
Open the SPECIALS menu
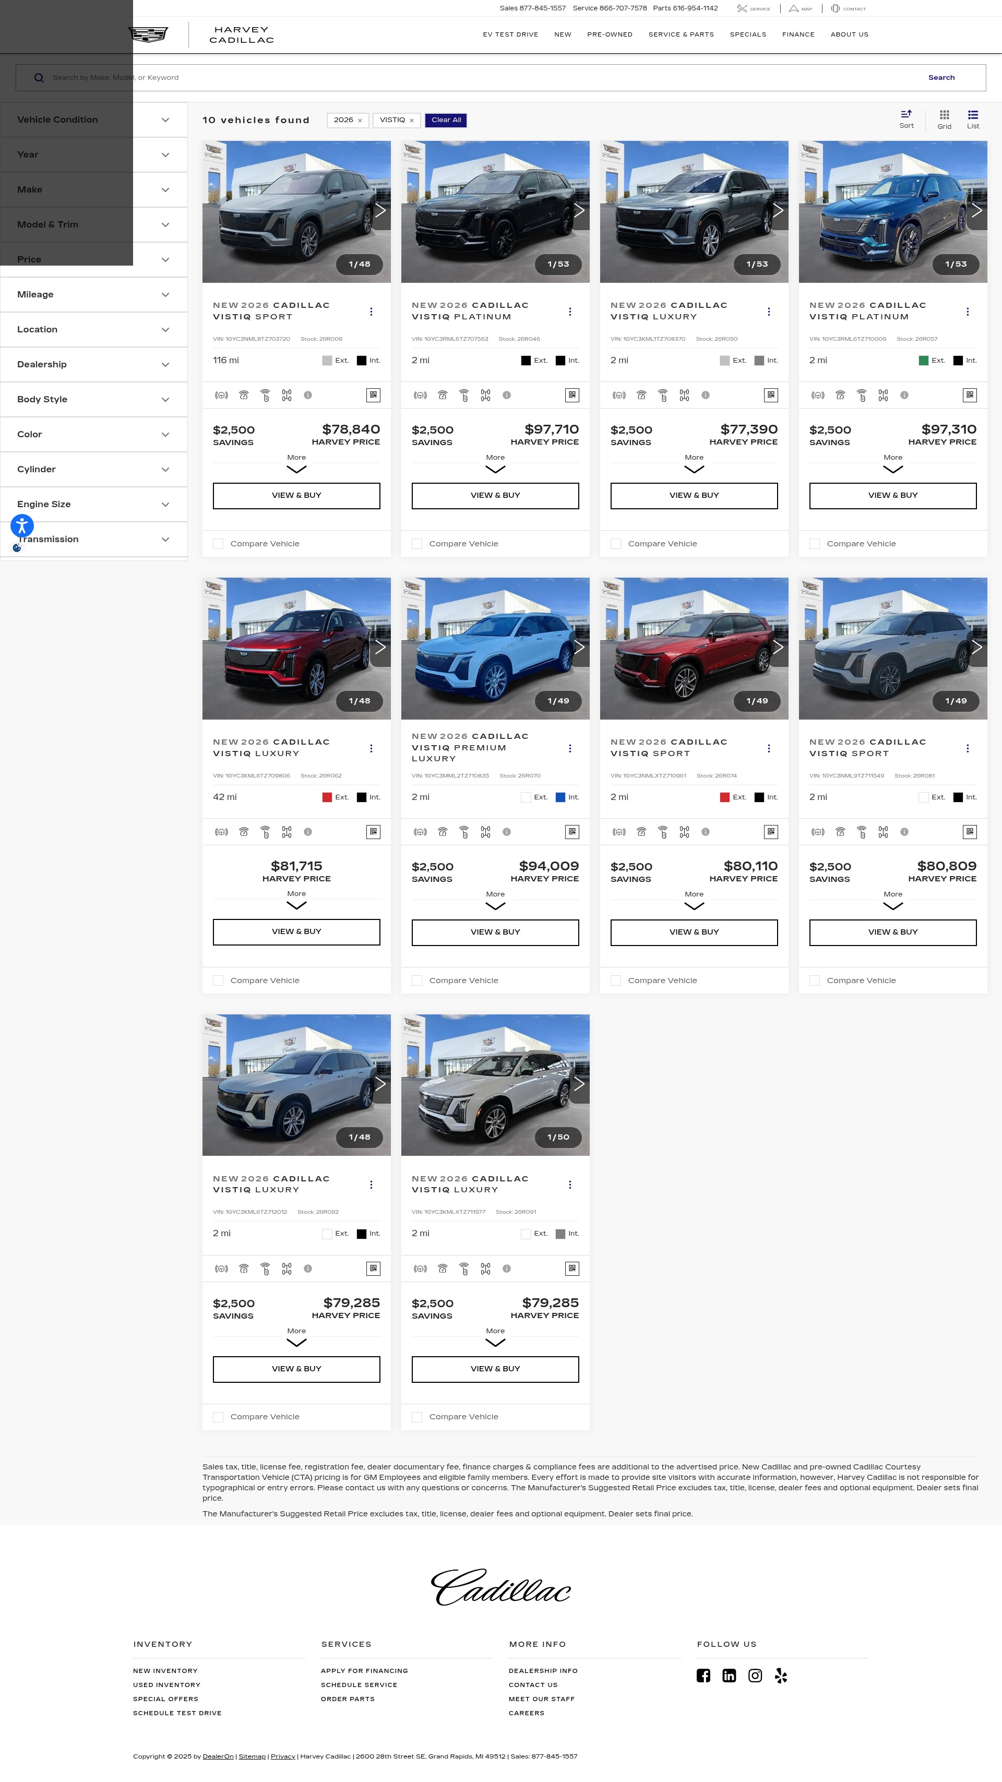click(x=748, y=34)
